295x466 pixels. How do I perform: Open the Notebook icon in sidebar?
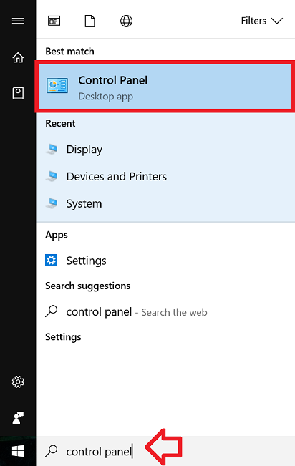click(18, 93)
